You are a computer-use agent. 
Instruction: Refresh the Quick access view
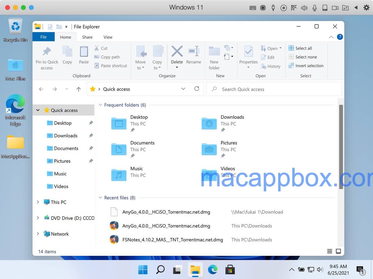pos(197,89)
